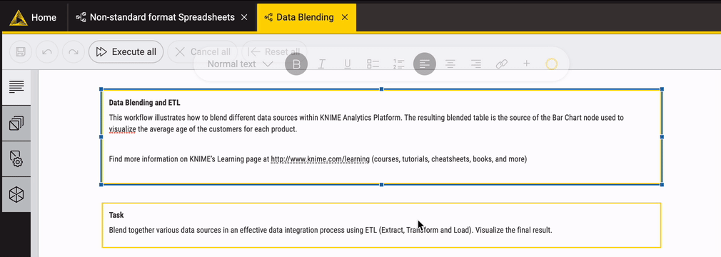Open the Normal text style dropdown
This screenshot has width=721, height=257.
pyautogui.click(x=240, y=64)
